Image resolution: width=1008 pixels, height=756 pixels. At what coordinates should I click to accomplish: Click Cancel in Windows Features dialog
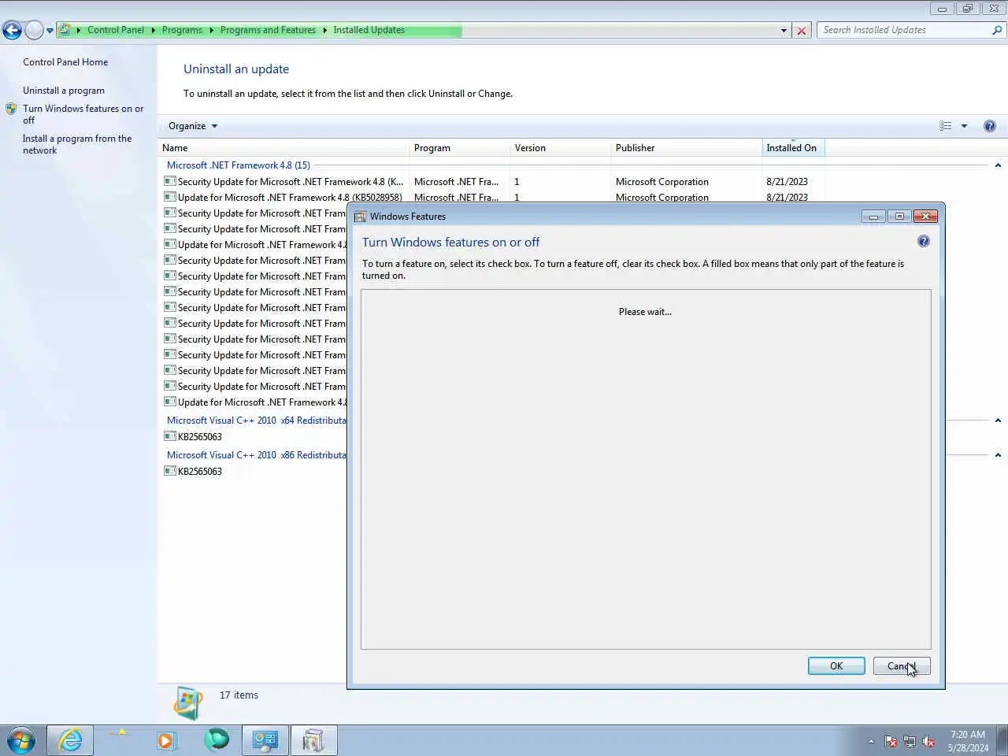point(902,666)
